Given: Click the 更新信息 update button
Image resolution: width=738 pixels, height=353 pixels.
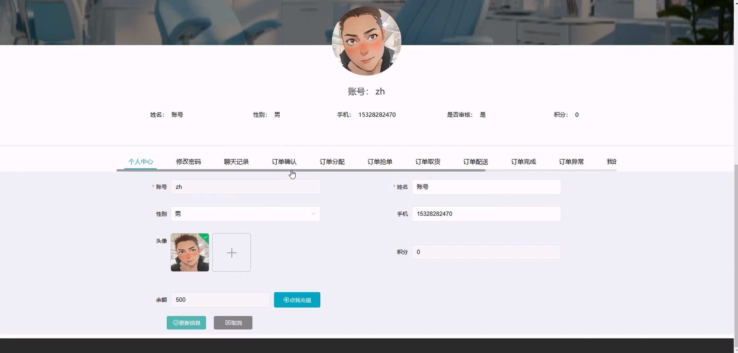Looking at the screenshot, I should (186, 323).
